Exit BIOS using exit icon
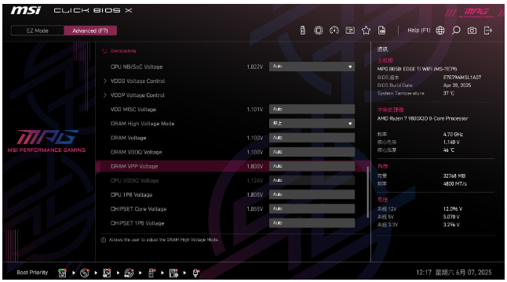This screenshot has height=282, width=507. pyautogui.click(x=487, y=31)
